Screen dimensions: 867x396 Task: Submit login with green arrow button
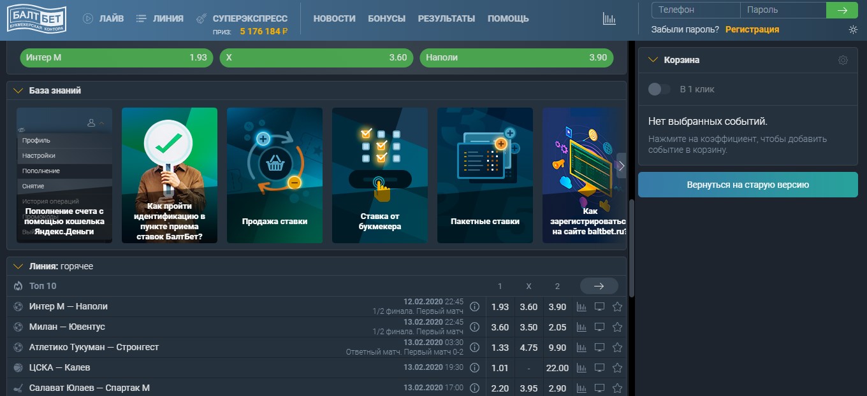pyautogui.click(x=843, y=10)
